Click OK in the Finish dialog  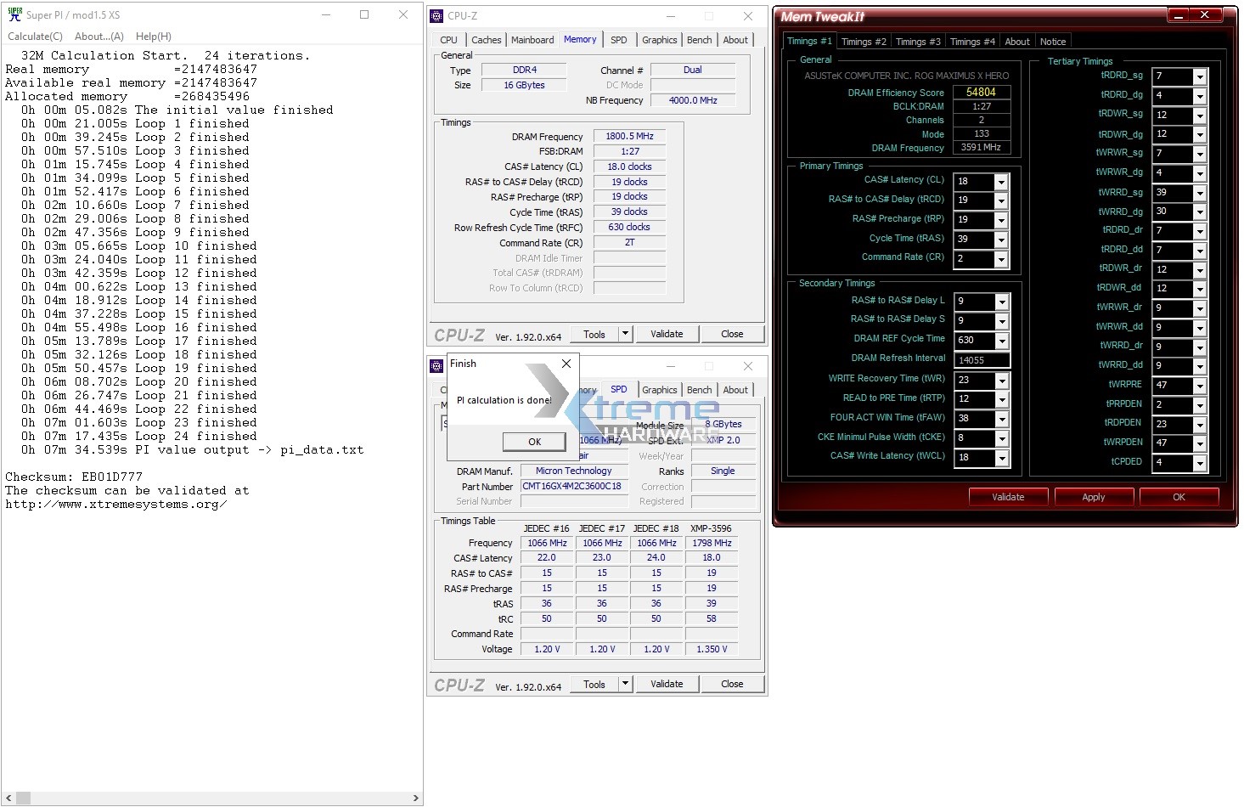pos(534,442)
